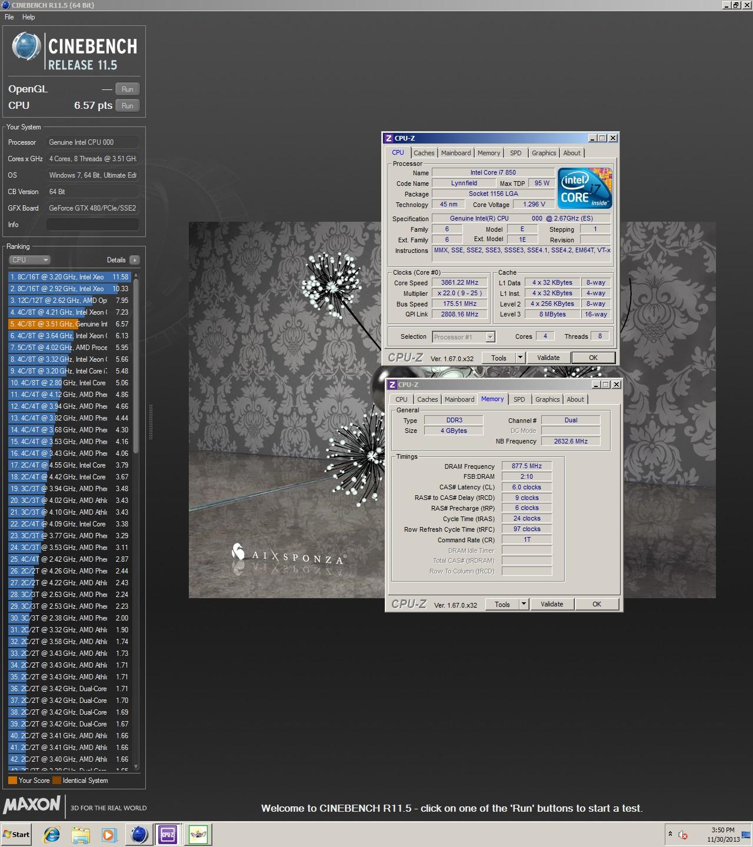The image size is (753, 847).
Task: Click Tools button in top CPU-Z window
Action: pyautogui.click(x=499, y=358)
